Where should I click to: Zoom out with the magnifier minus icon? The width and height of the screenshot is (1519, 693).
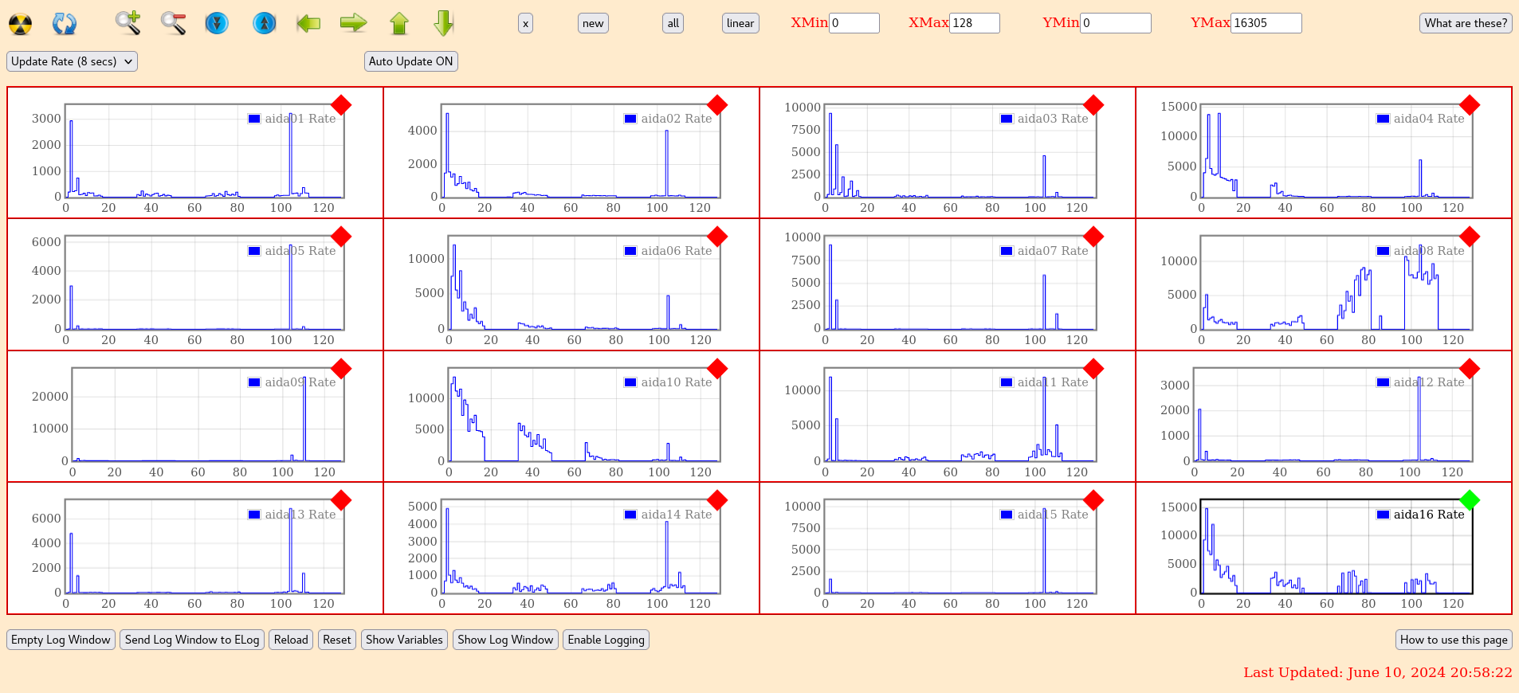pyautogui.click(x=173, y=23)
